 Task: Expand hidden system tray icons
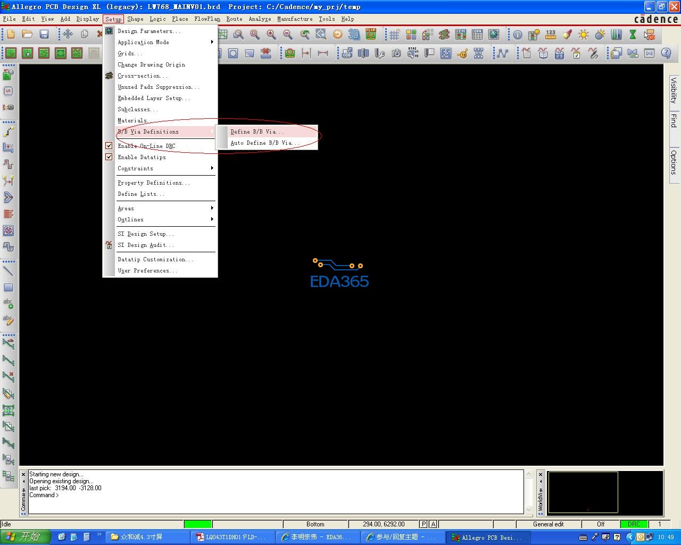(630, 538)
